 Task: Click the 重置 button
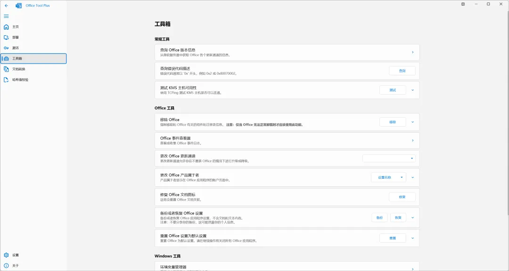[393, 238]
